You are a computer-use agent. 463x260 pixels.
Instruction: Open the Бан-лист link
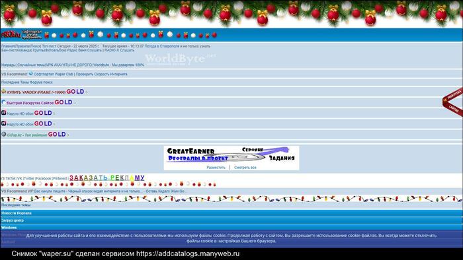[x=9, y=50]
